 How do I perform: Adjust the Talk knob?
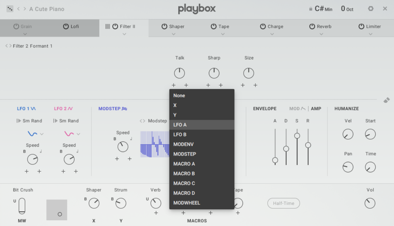(180, 73)
